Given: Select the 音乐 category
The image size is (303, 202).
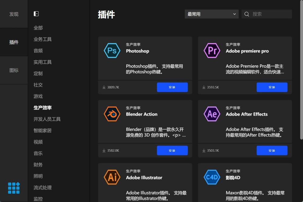Looking at the screenshot, I should 38,153.
